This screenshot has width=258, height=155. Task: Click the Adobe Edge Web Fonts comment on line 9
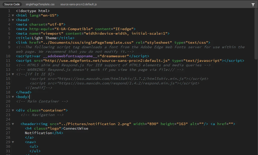pyautogui.click(x=130, y=49)
